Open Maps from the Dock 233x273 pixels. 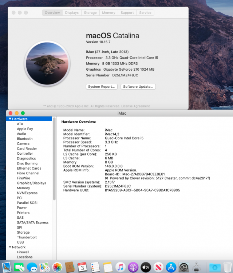[45, 267]
